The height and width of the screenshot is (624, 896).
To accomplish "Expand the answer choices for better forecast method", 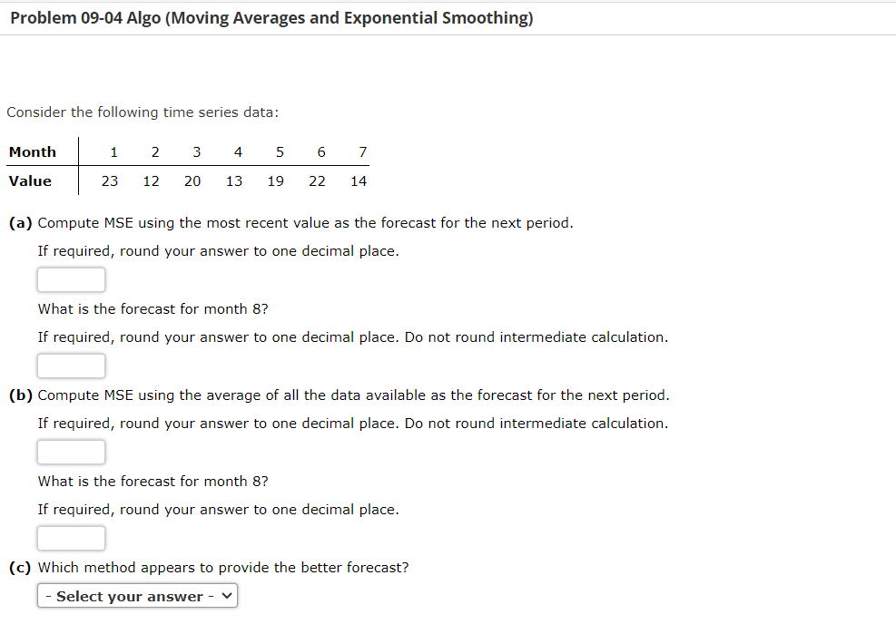I will coord(136,596).
